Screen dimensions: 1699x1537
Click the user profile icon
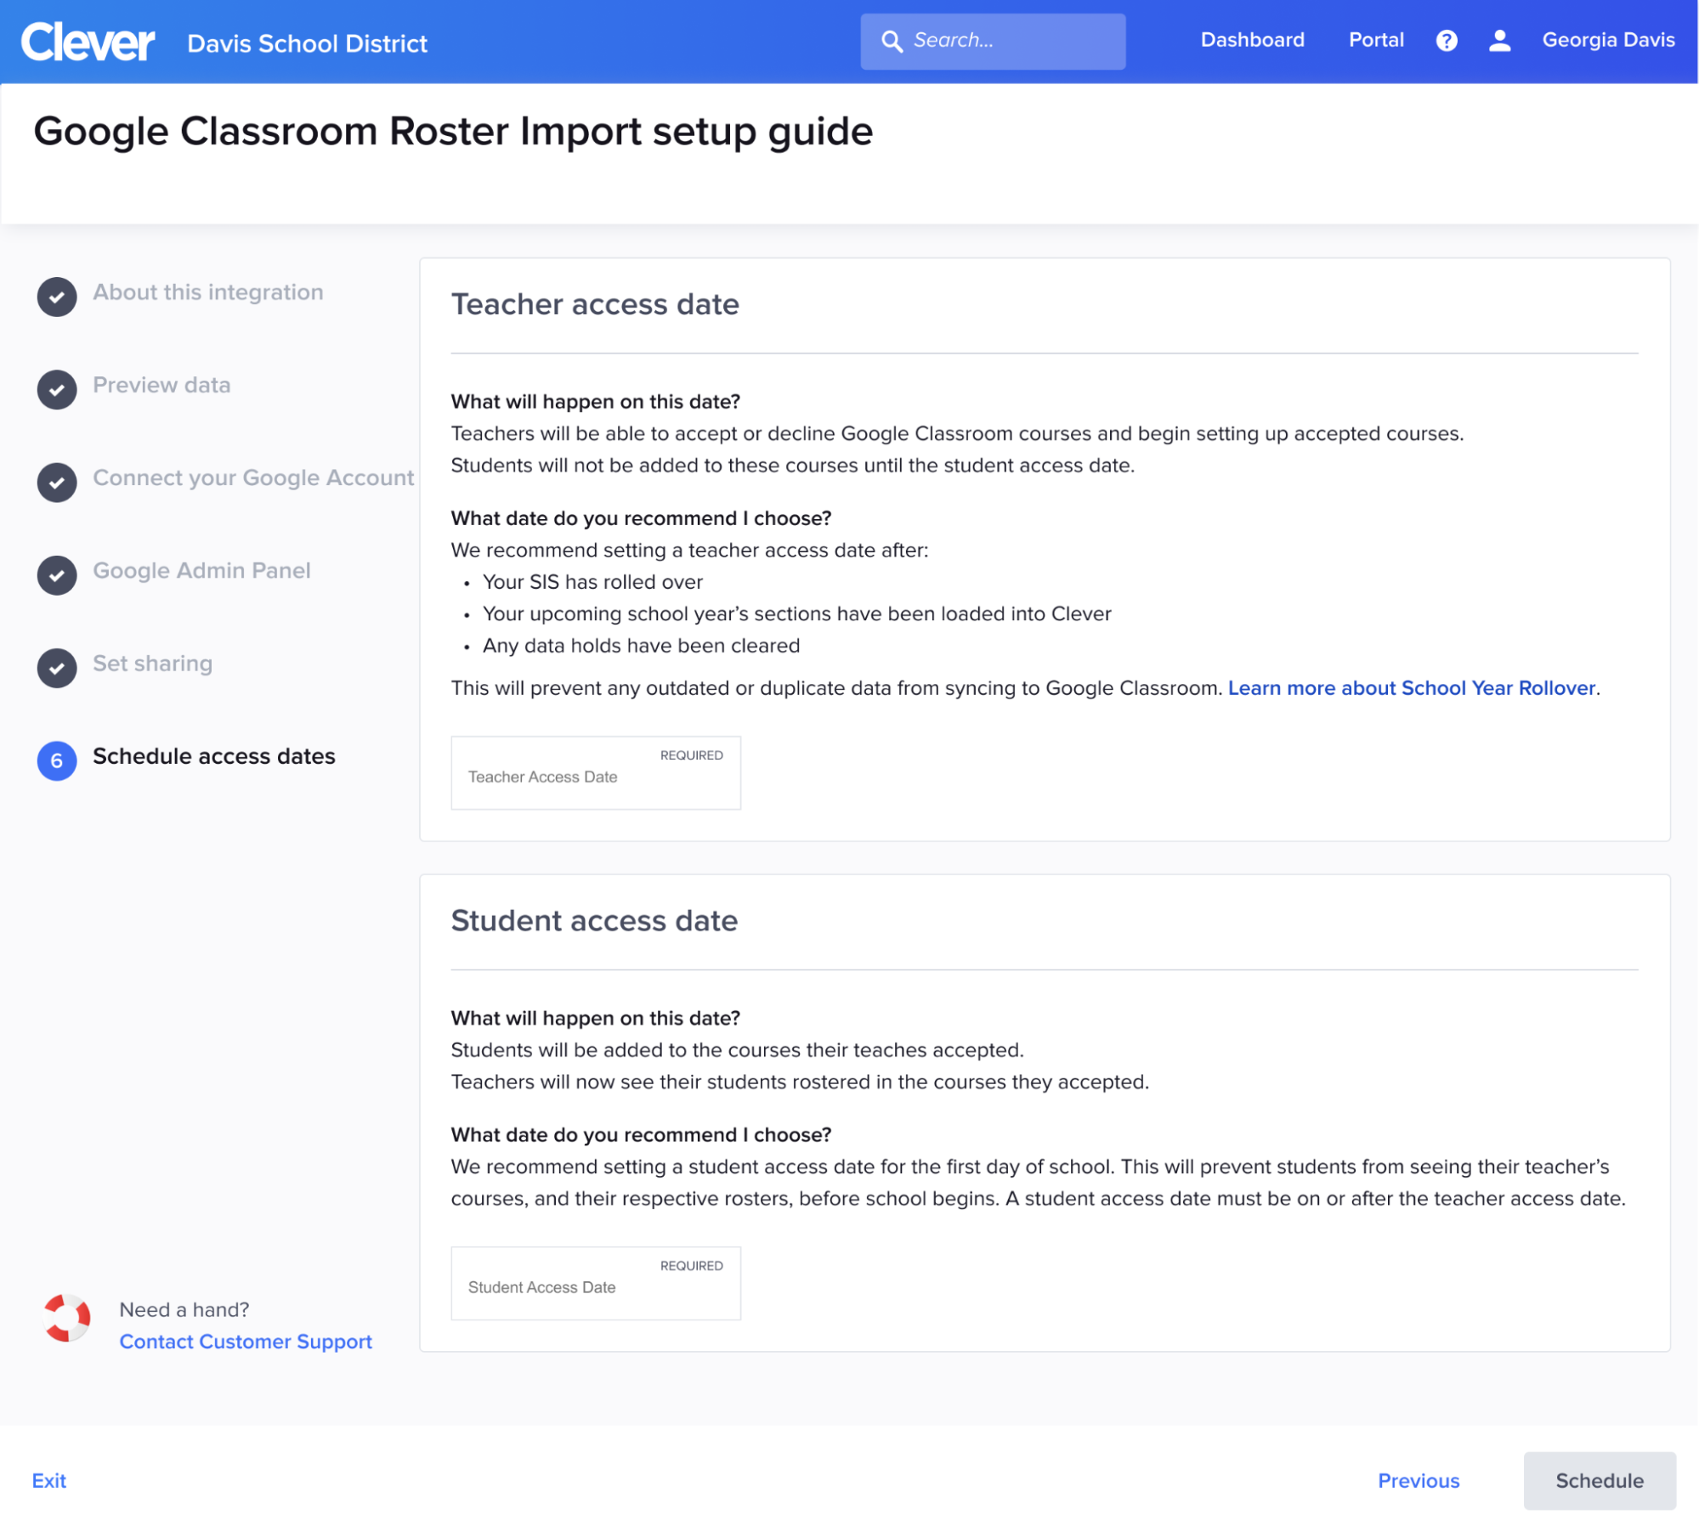pyautogui.click(x=1499, y=40)
